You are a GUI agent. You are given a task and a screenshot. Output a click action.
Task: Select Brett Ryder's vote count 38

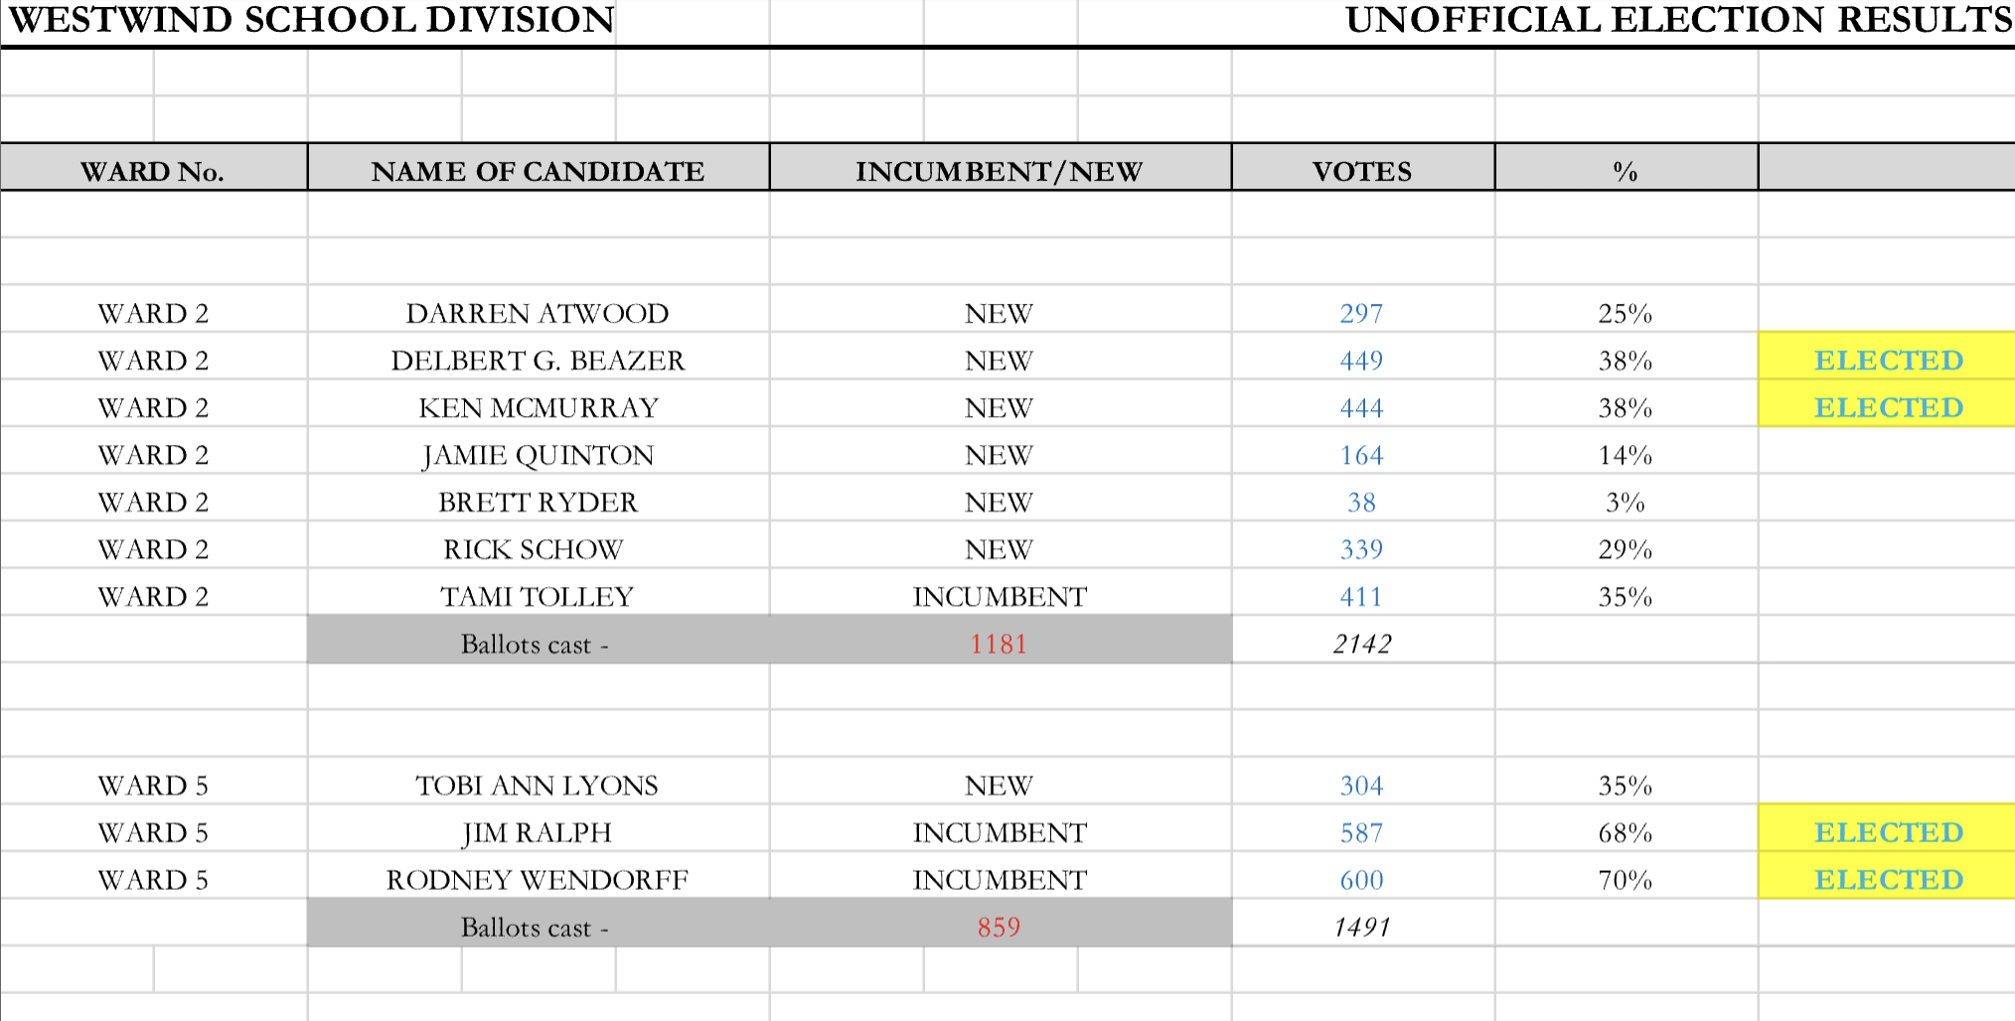1361,503
